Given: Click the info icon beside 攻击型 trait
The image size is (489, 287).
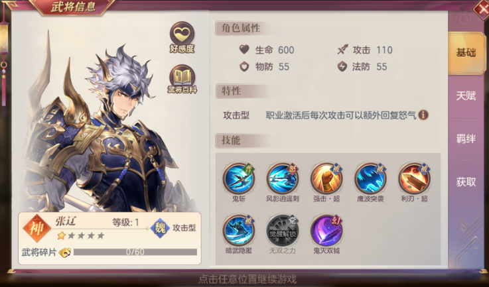Looking at the screenshot, I should coord(423,115).
